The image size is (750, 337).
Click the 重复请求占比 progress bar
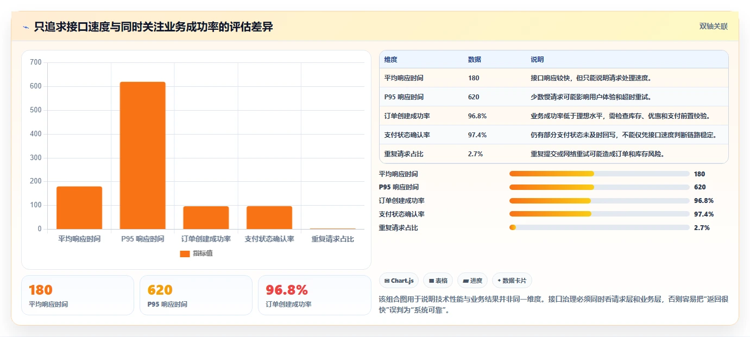(599, 228)
